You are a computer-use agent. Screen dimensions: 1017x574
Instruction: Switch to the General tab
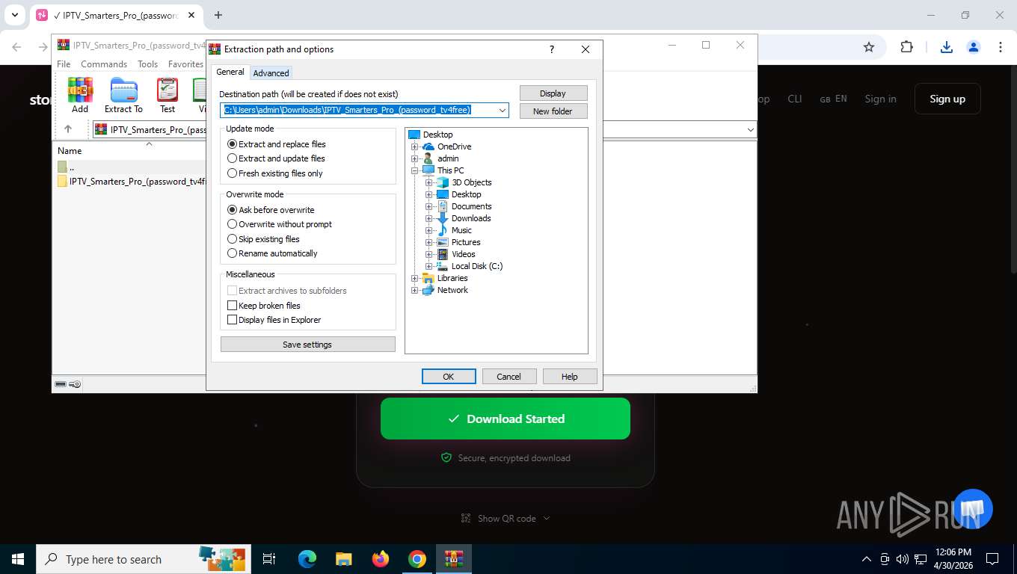(230, 72)
